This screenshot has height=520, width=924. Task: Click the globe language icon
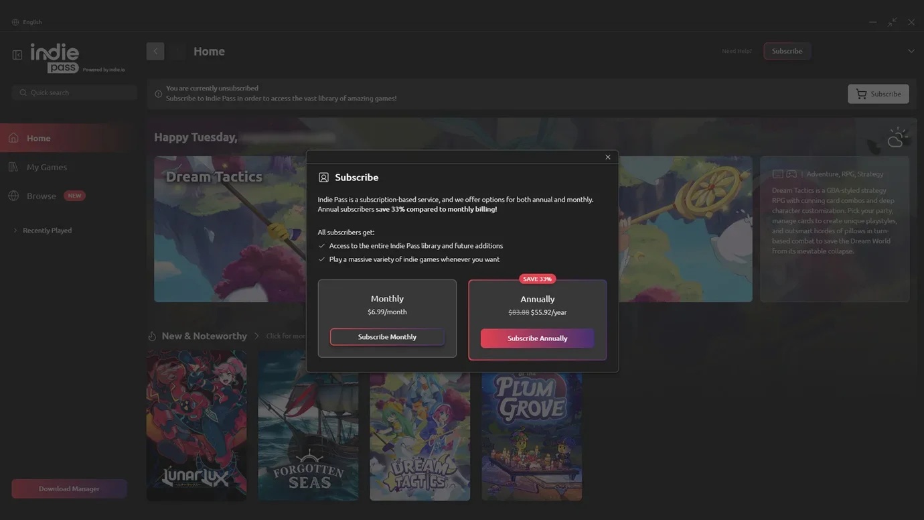tap(15, 22)
